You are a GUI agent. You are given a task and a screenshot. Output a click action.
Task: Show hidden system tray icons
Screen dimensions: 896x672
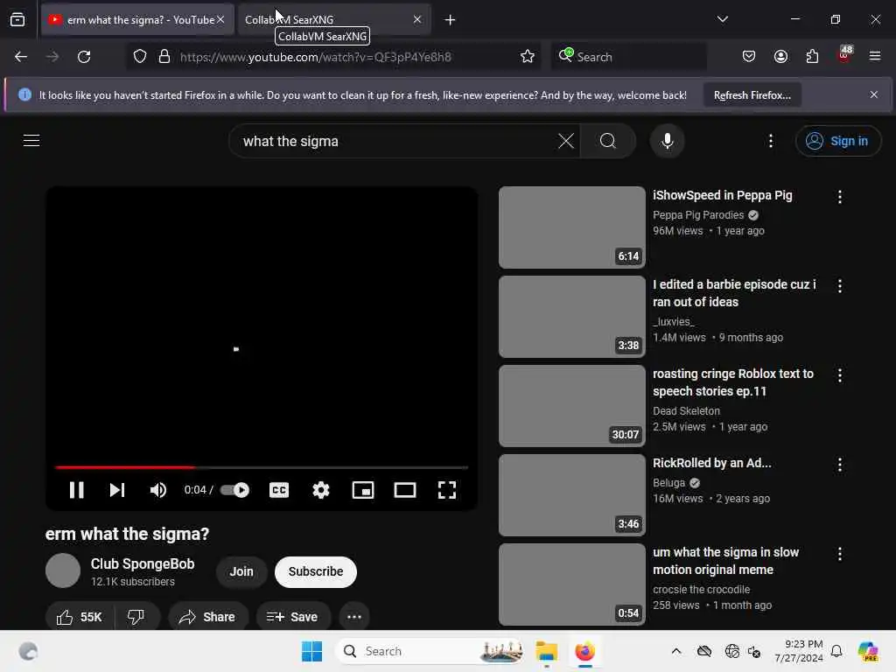coord(676,651)
